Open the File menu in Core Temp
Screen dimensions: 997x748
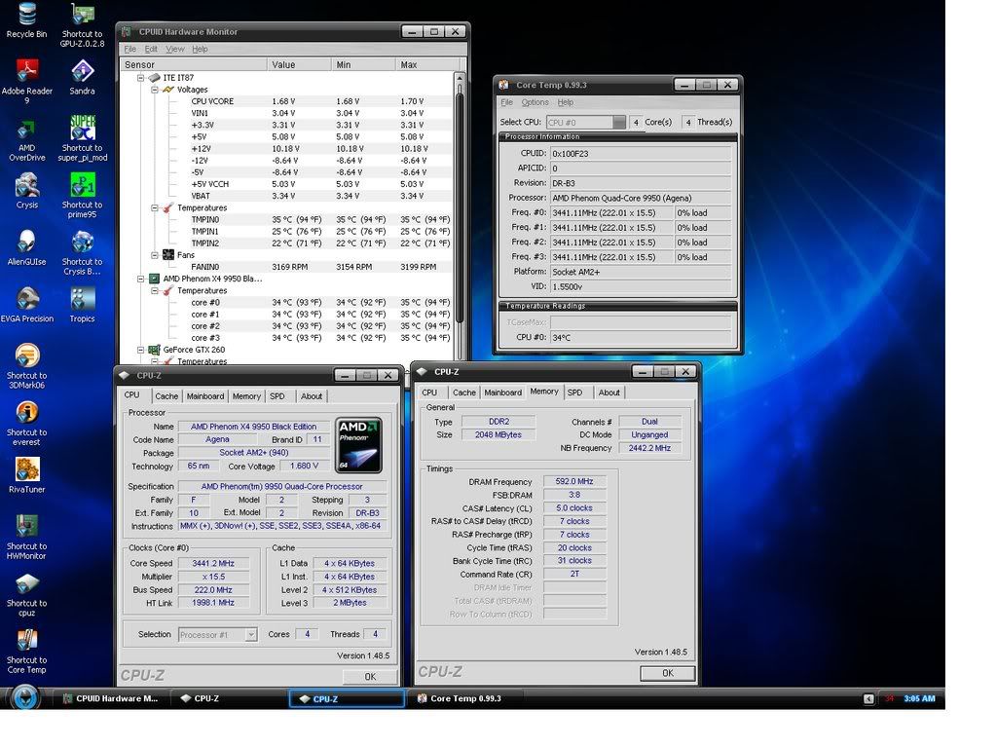[x=506, y=102]
